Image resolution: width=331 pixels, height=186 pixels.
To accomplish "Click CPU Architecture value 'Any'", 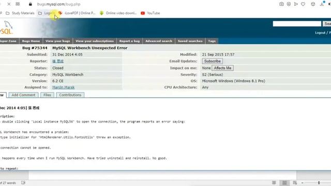I will point(205,87).
